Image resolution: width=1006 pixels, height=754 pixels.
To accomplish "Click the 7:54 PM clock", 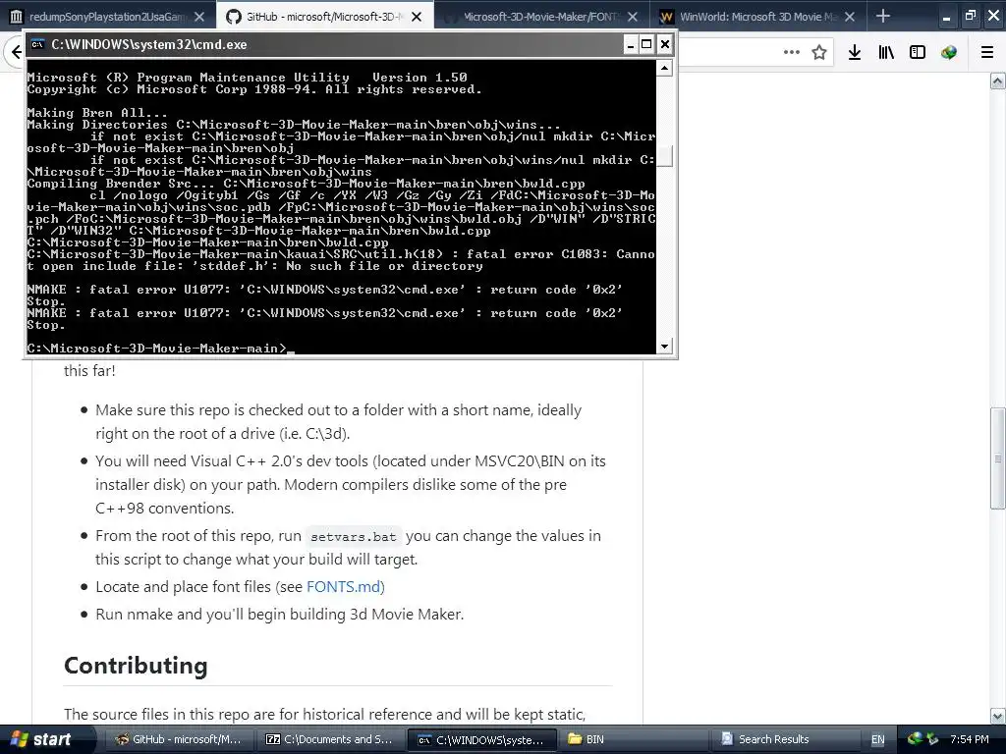I will [x=970, y=739].
